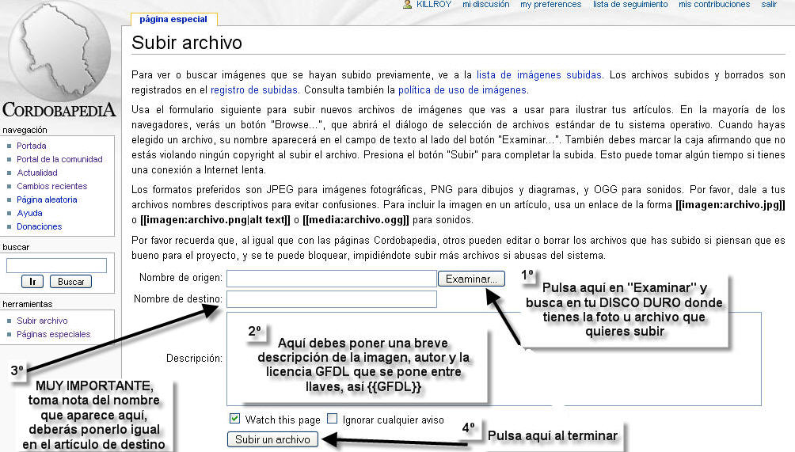Viewport: 795px width, 452px height.
Task: Click the Nombre de destino field
Action: click(x=332, y=299)
